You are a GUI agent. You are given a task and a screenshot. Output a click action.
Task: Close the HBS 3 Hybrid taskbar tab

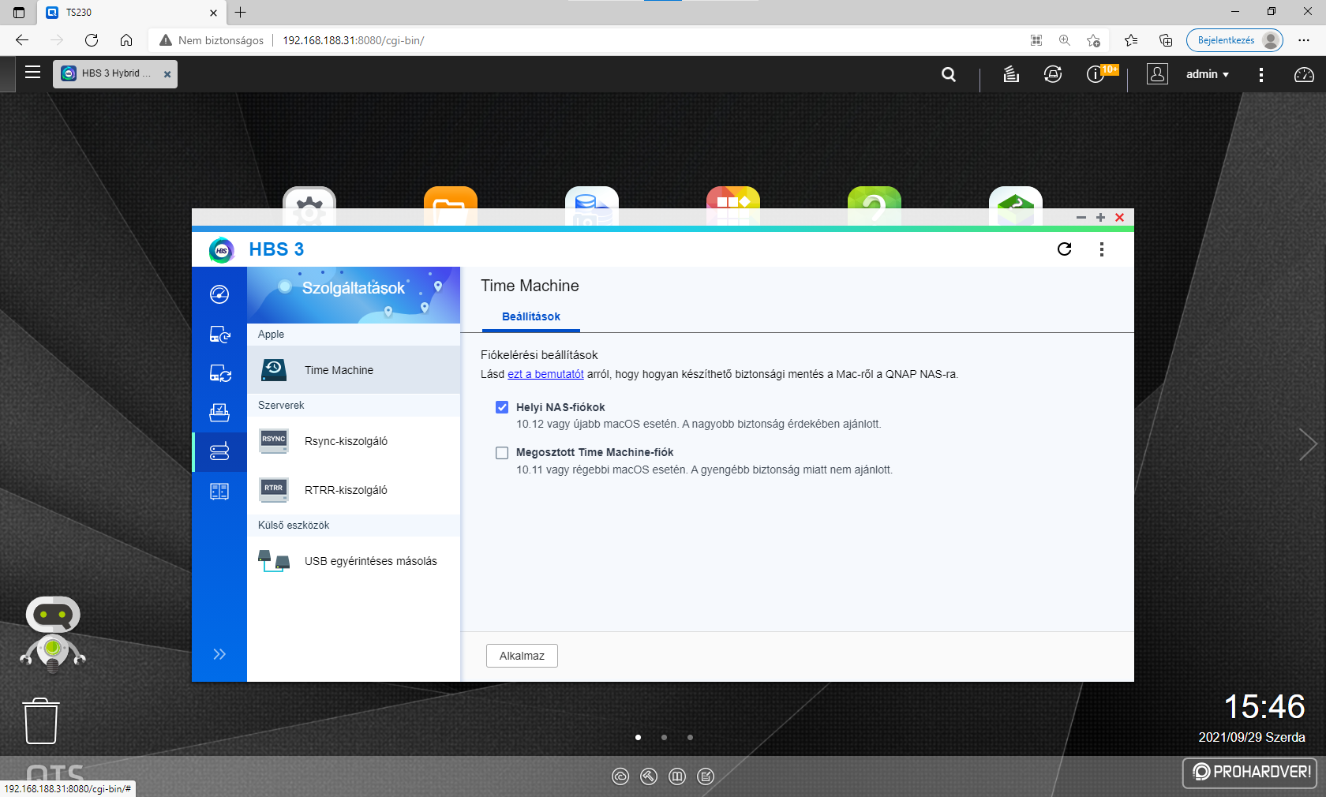(167, 74)
